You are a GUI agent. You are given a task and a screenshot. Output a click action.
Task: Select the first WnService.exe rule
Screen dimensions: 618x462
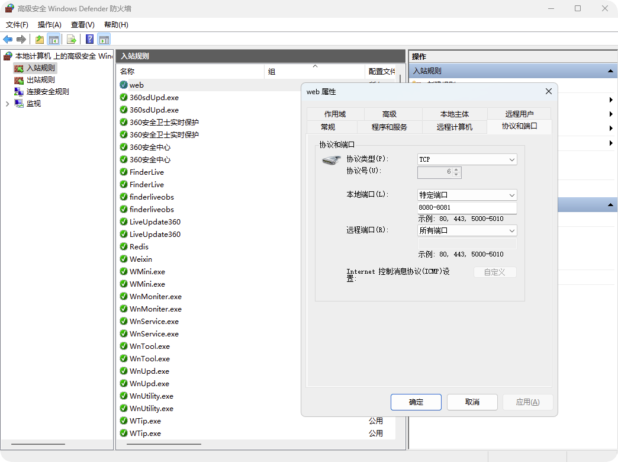point(154,321)
